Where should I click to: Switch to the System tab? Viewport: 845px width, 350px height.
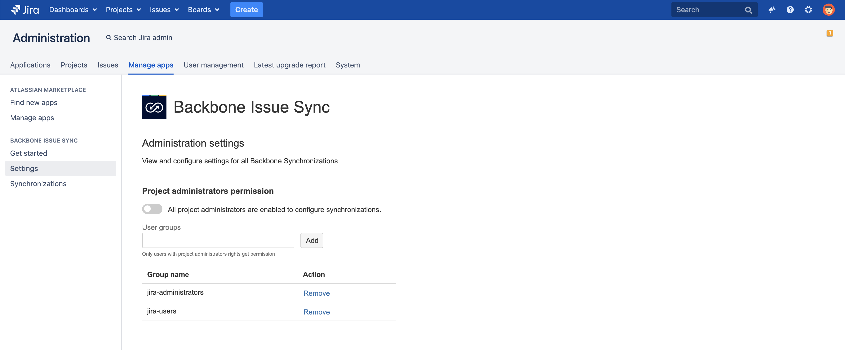[348, 65]
